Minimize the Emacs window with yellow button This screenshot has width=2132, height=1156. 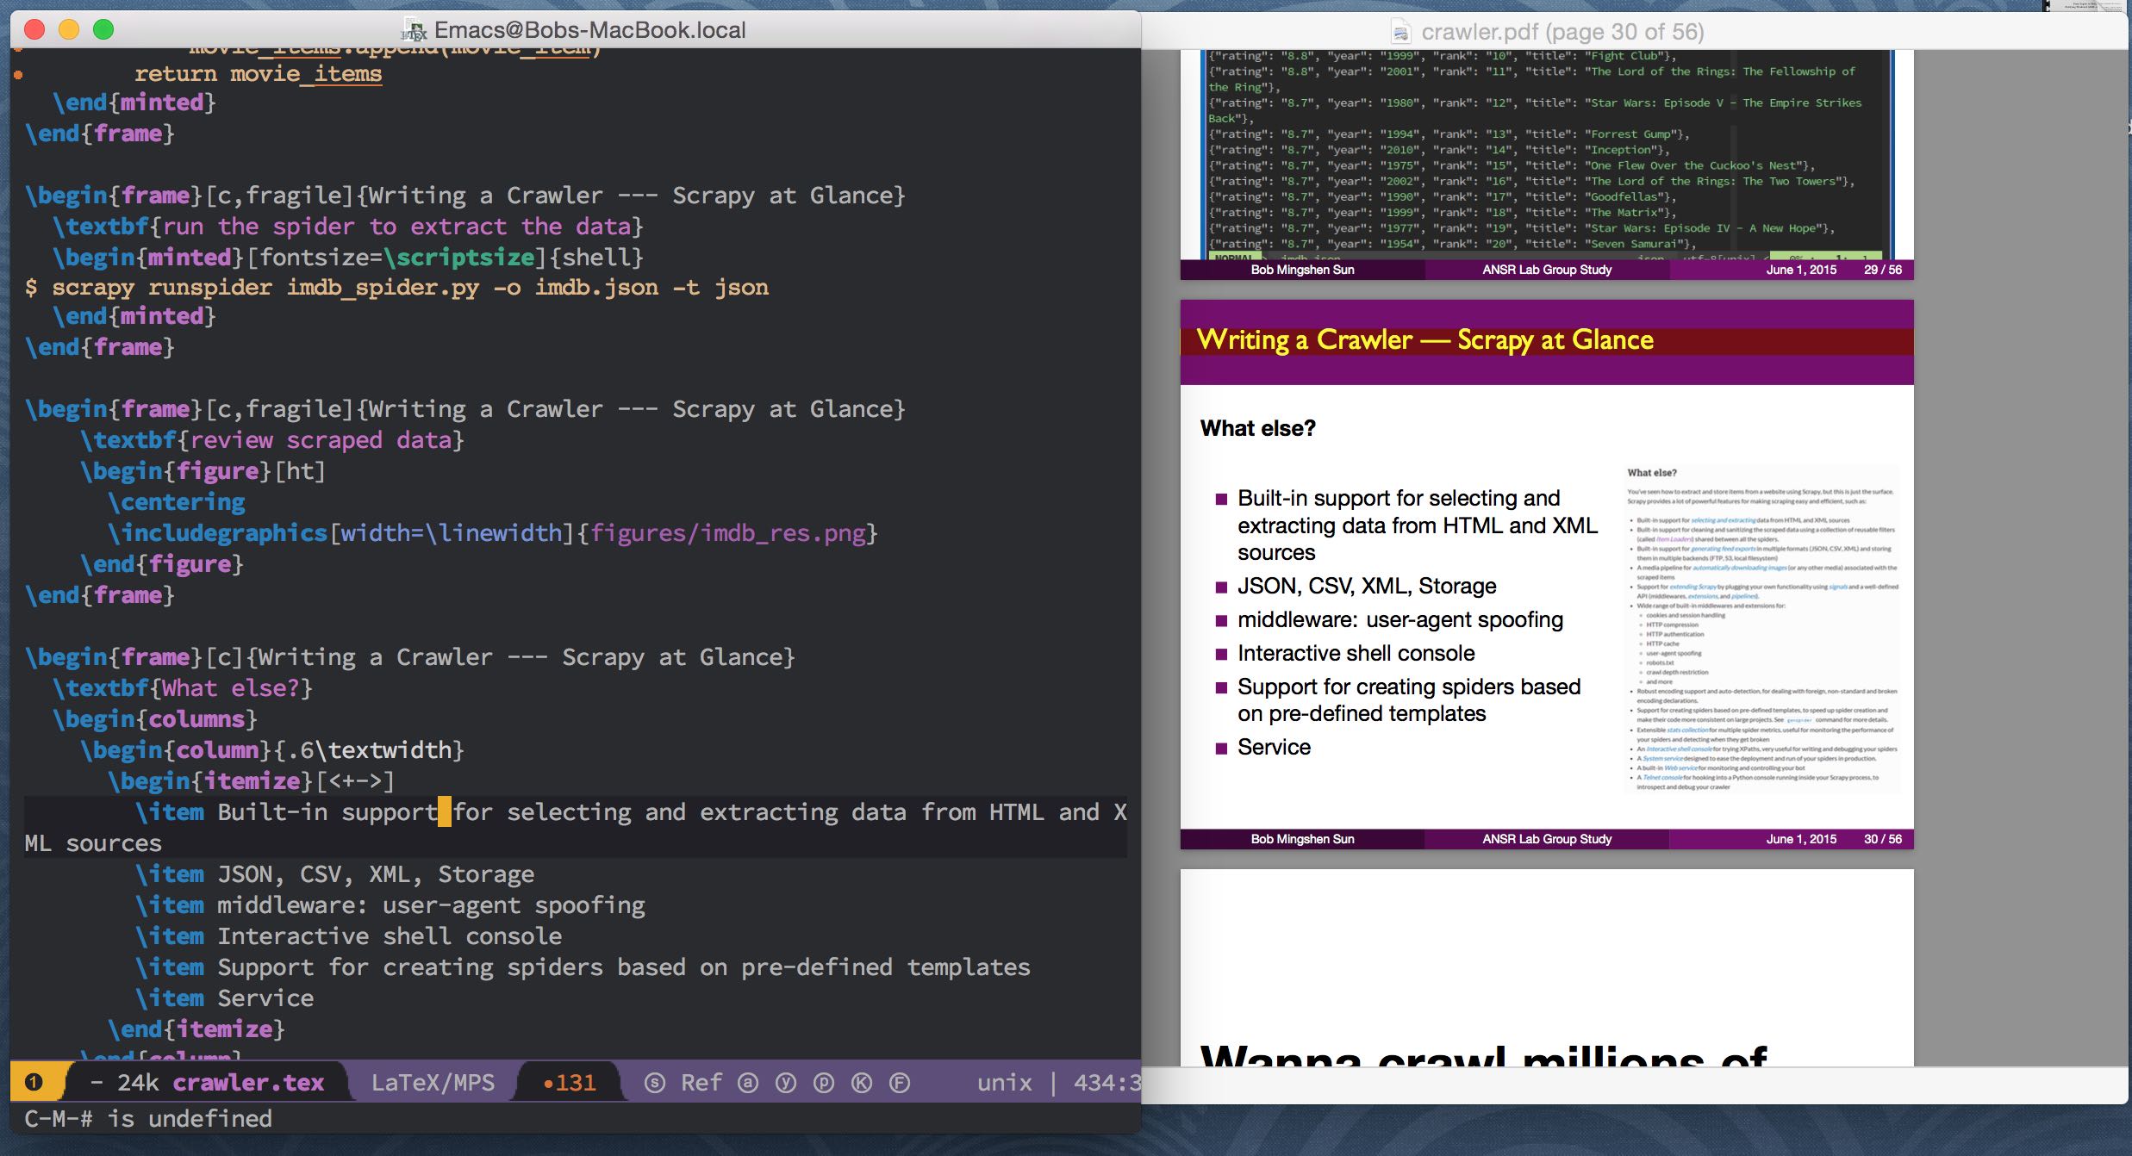tap(69, 30)
